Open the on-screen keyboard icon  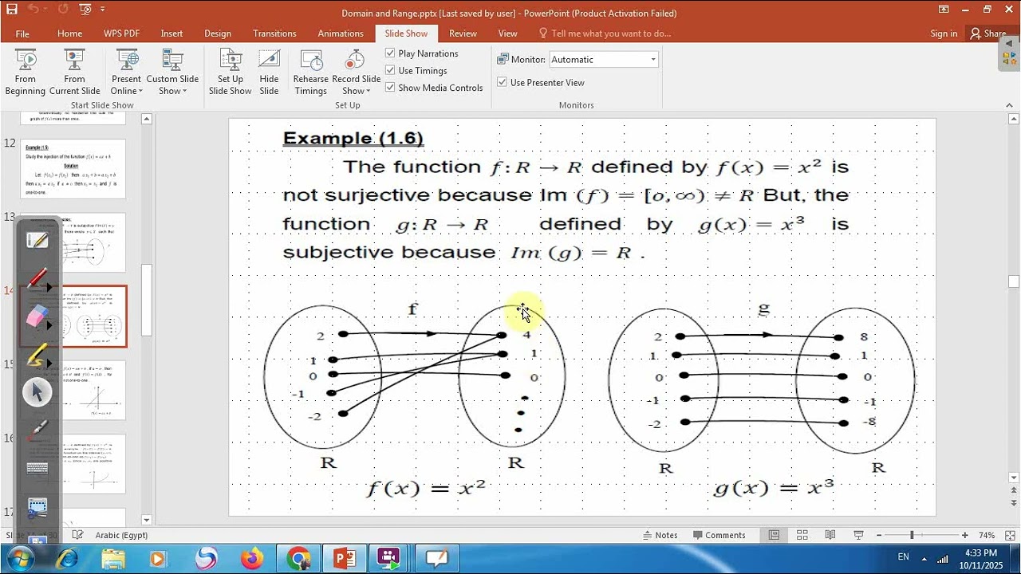37,469
